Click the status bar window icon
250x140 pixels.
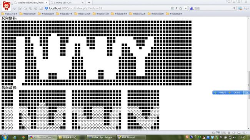[x=239, y=133]
